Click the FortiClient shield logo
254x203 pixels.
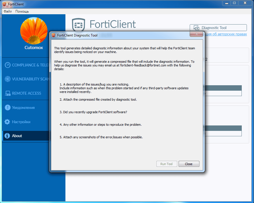click(x=79, y=25)
